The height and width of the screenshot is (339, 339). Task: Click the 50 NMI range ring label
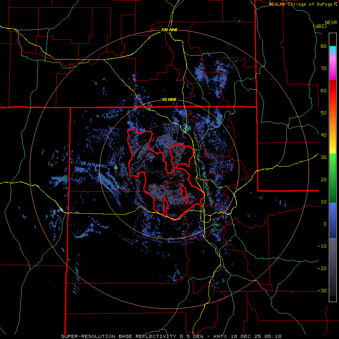(x=169, y=100)
